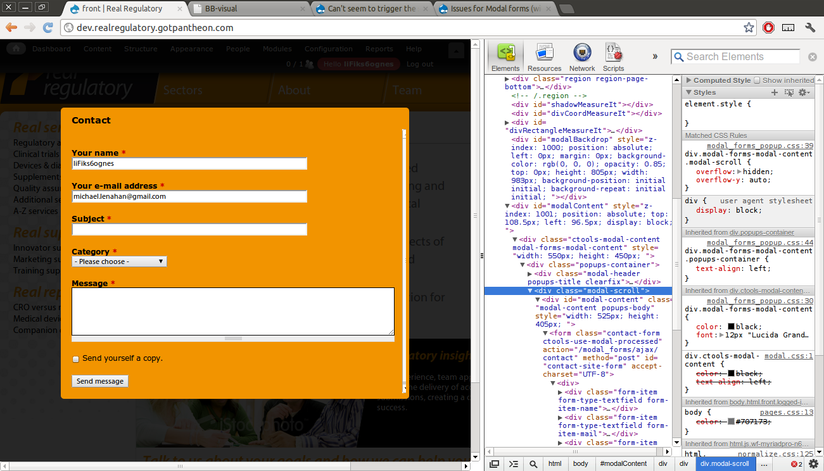Click the extension icon left of the wrench
Image resolution: width=824 pixels, height=471 pixels.
(789, 28)
